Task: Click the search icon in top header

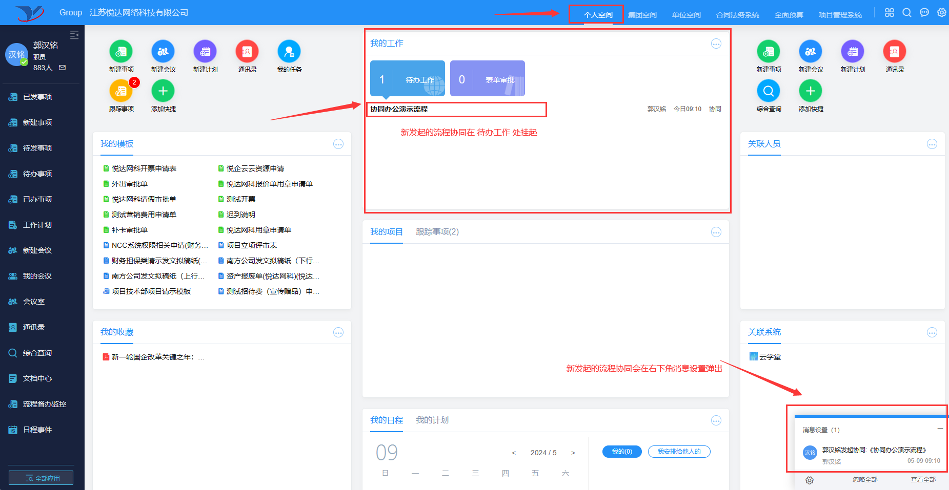Action: click(907, 13)
